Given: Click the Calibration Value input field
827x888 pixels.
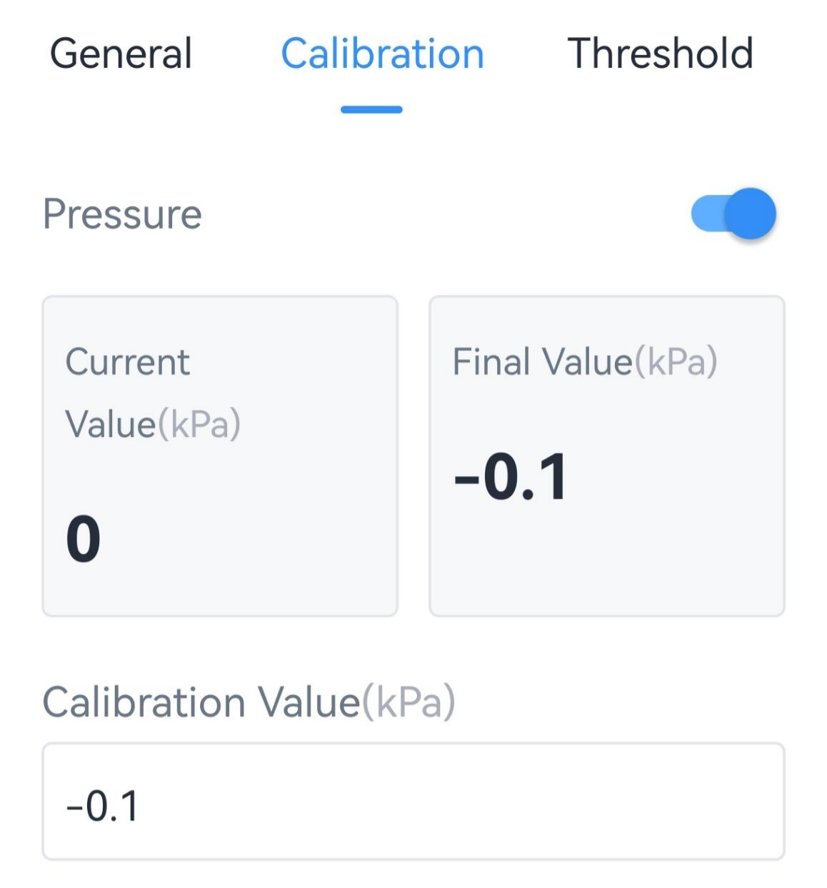Looking at the screenshot, I should pyautogui.click(x=413, y=801).
